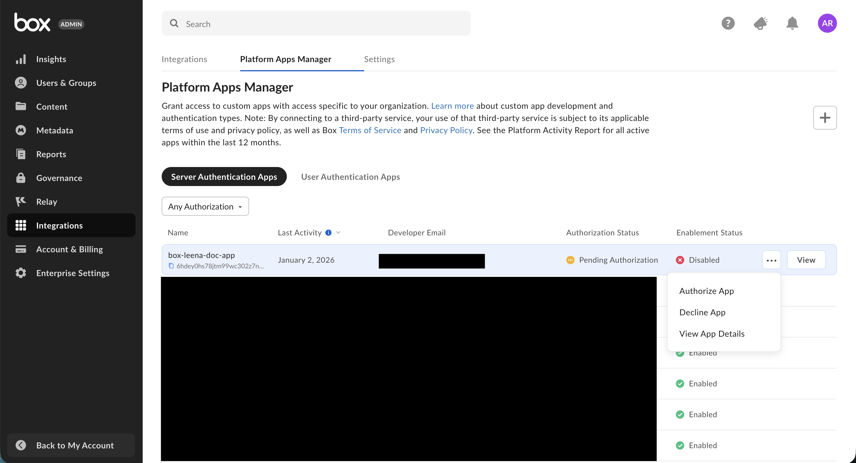Go to Enterprise Settings in sidebar
Viewport: 856px width, 463px height.
tap(73, 273)
